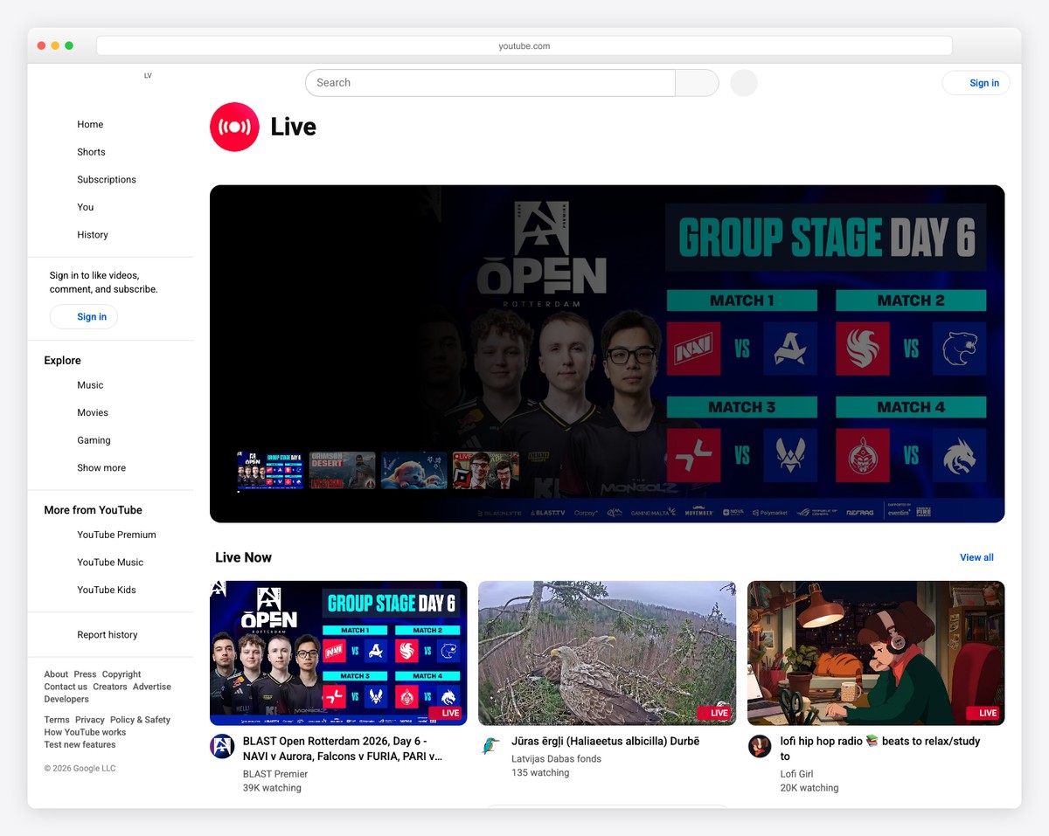Open the 'View all' link for Live Now
Screen dimensions: 1049x836
click(976, 556)
